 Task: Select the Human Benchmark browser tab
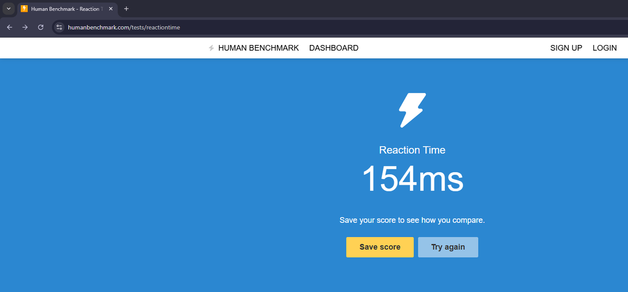coord(66,9)
